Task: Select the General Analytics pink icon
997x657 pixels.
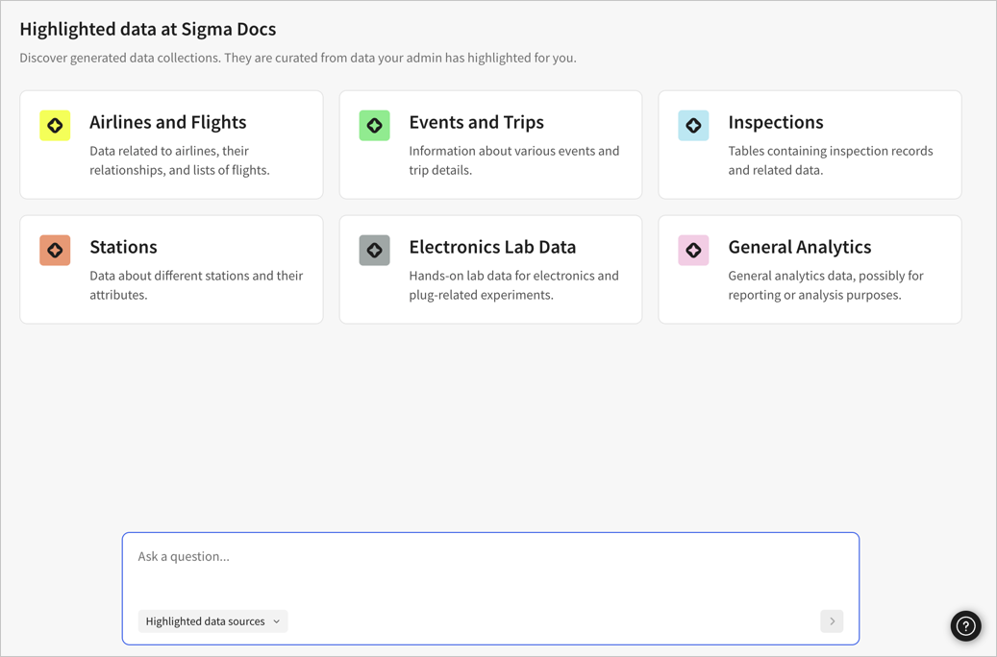Action: click(x=693, y=250)
